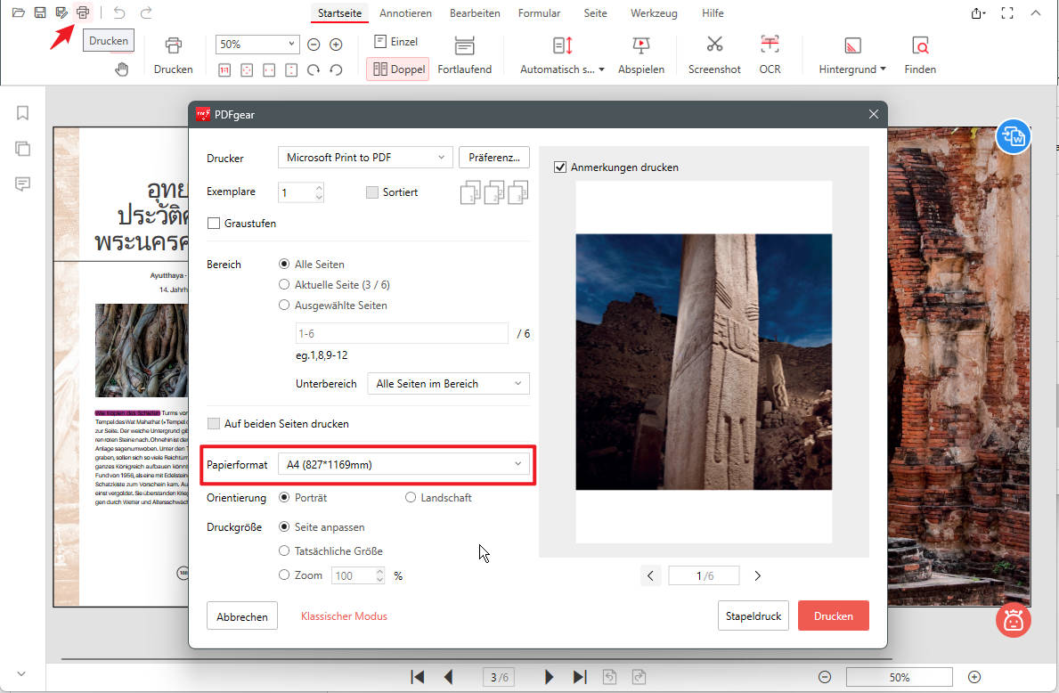Select the Landschaft orientation radio button
Image resolution: width=1059 pixels, height=693 pixels.
coord(410,497)
